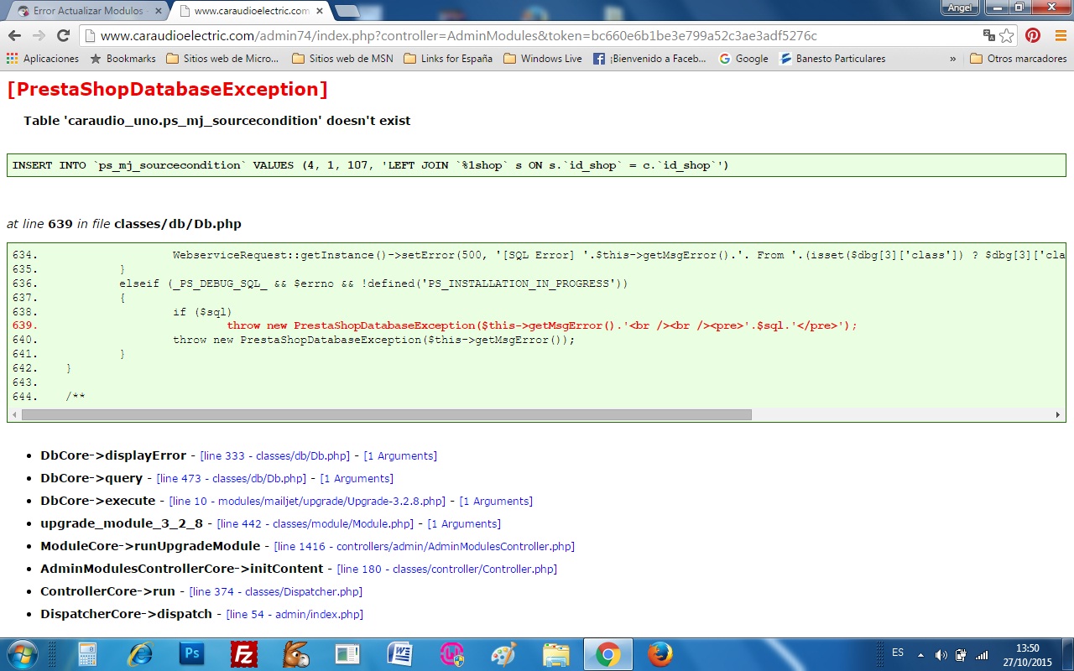Open the Bookmarks bookmark
Image resolution: width=1074 pixels, height=671 pixels.
(123, 59)
